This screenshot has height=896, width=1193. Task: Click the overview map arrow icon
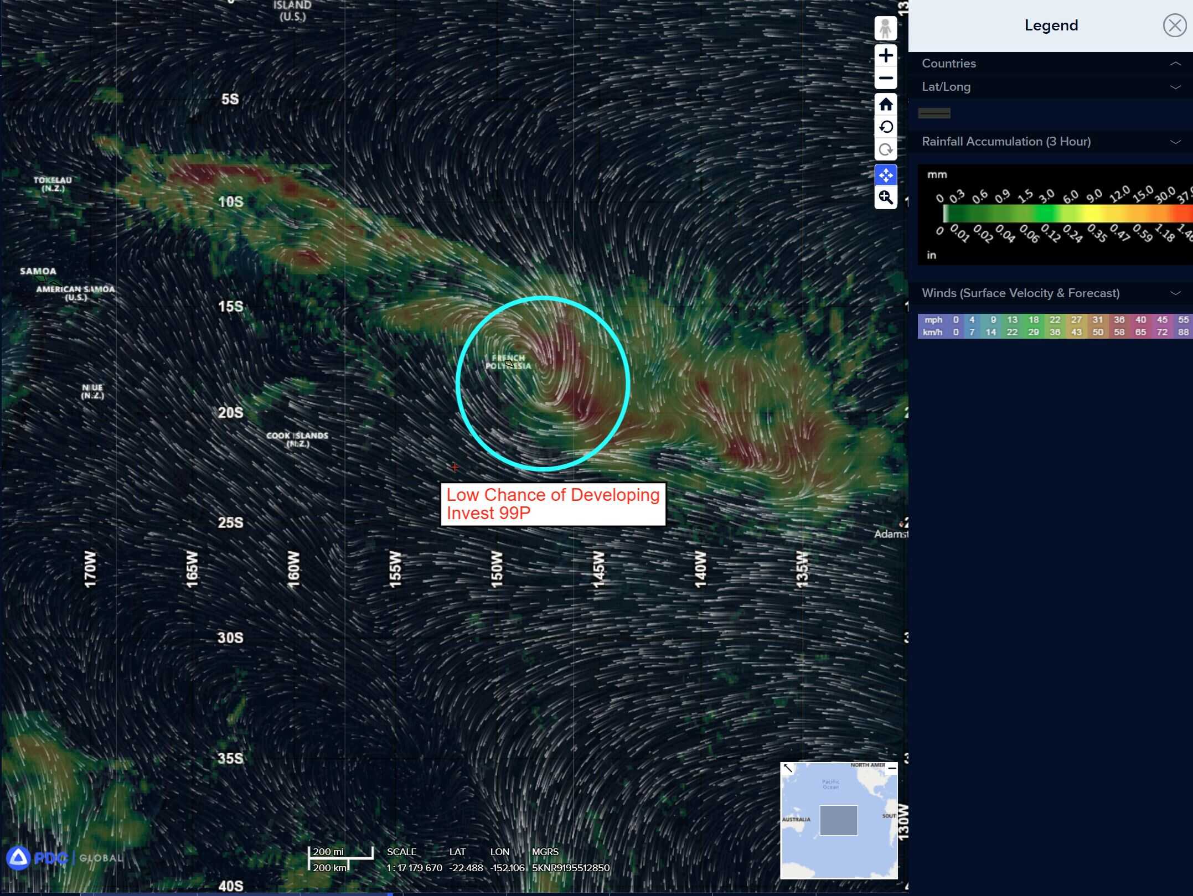[788, 768]
